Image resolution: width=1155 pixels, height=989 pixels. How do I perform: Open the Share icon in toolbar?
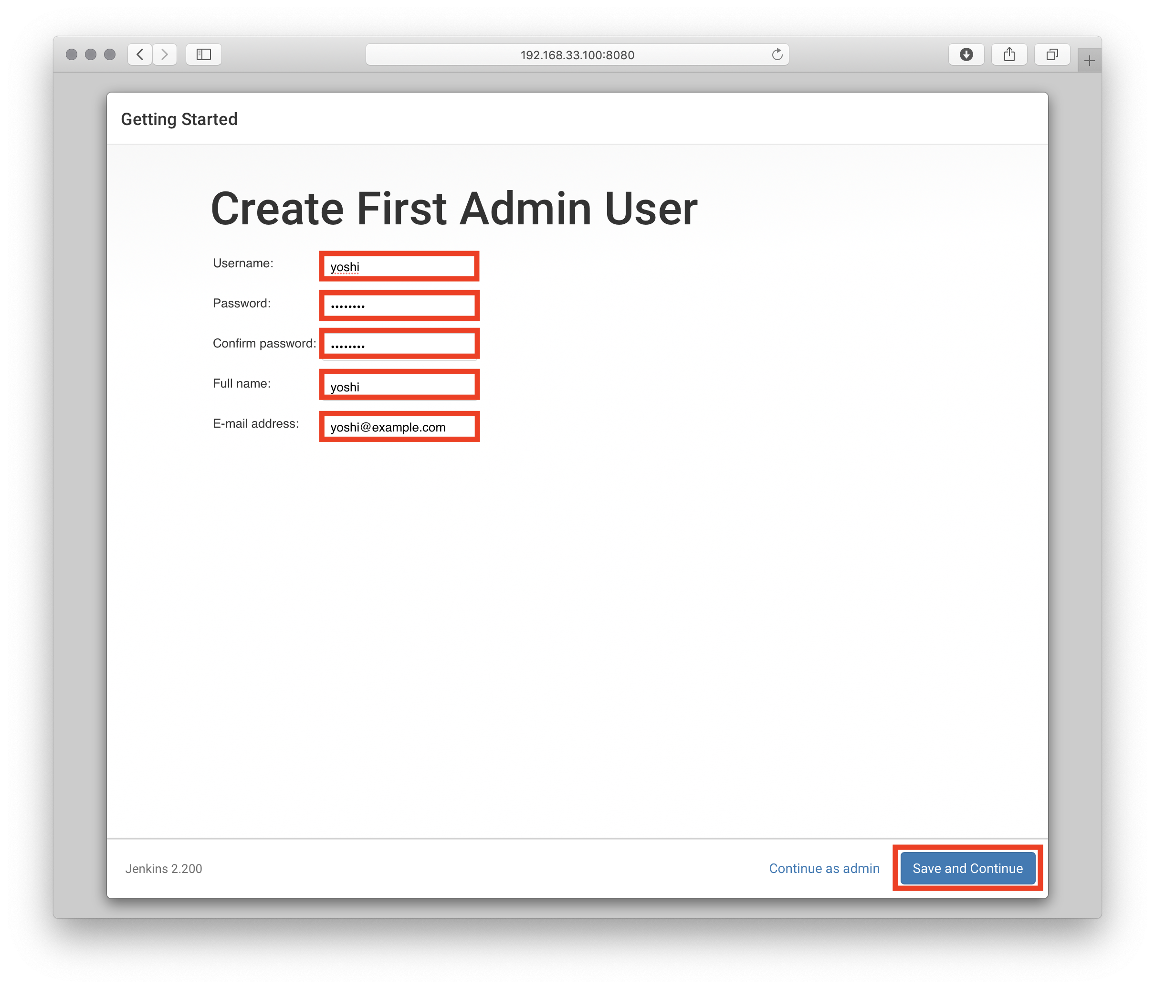pos(1009,54)
